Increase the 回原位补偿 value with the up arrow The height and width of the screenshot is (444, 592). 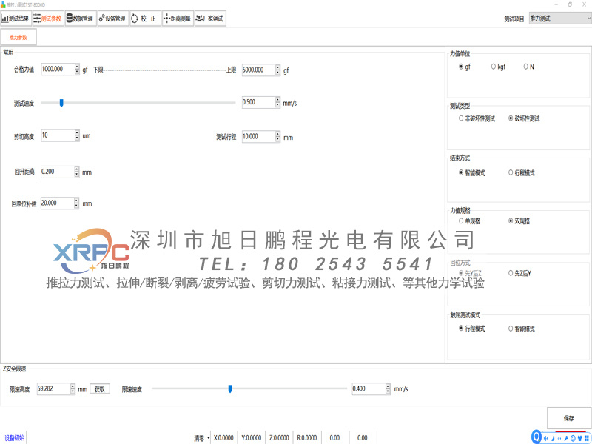(77, 201)
